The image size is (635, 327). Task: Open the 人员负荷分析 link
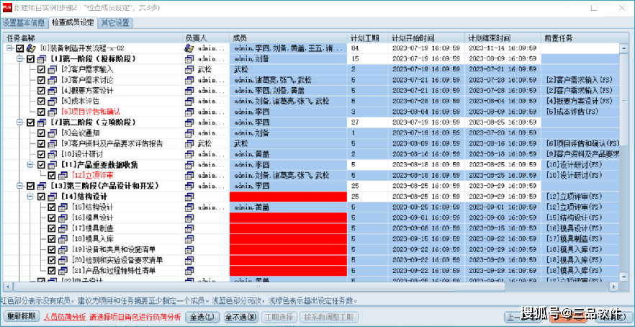pyautogui.click(x=66, y=317)
